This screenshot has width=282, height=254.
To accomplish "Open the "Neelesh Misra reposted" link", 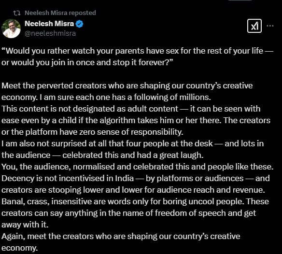I will pyautogui.click(x=60, y=13).
